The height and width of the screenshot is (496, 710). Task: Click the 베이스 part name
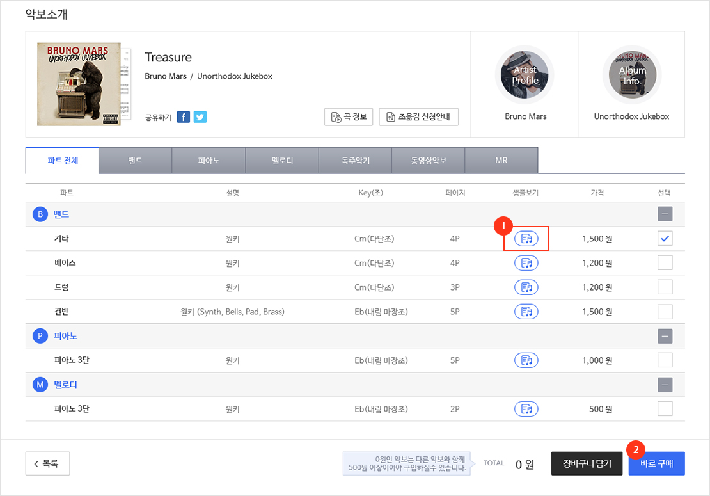65,263
